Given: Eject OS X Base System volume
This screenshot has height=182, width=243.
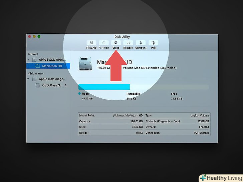Looking at the screenshot, I should (x=66, y=85).
